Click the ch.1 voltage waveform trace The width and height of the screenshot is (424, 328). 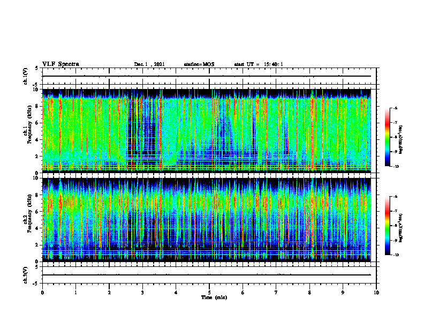(207, 76)
